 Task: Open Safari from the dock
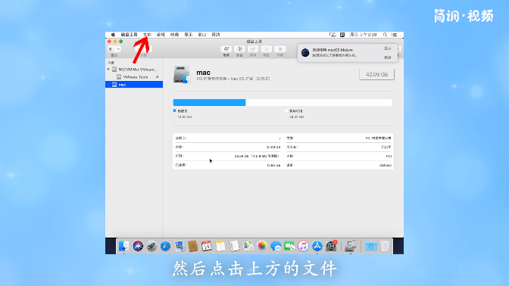[x=165, y=246]
